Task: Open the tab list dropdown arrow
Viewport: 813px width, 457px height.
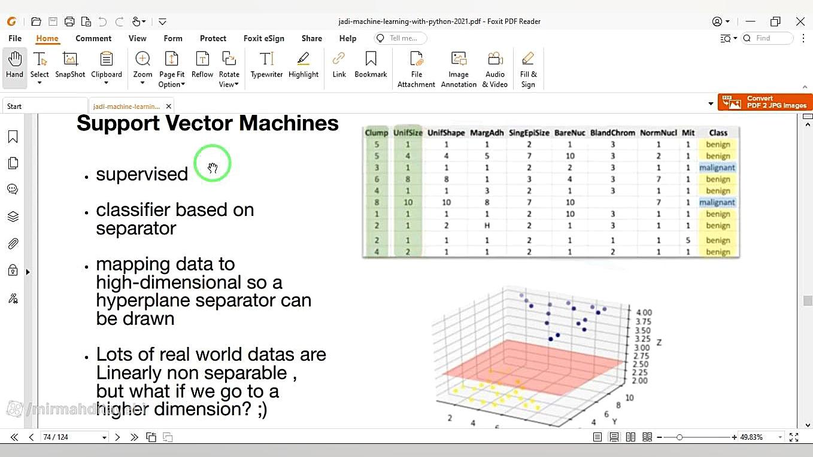Action: point(711,104)
